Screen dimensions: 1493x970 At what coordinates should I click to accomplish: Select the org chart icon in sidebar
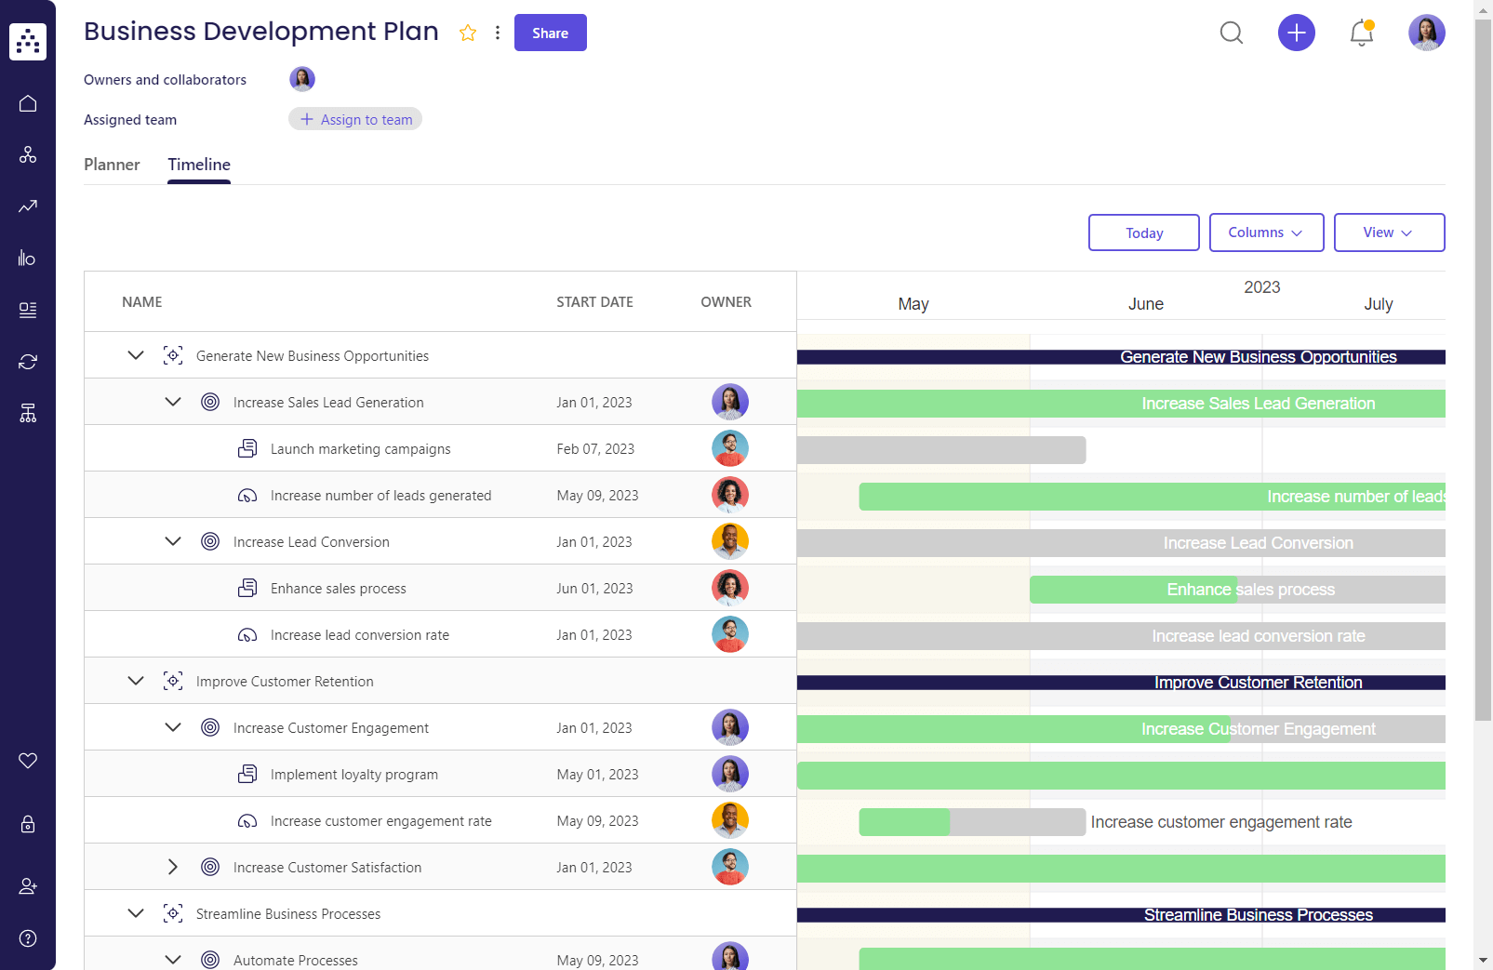28,154
